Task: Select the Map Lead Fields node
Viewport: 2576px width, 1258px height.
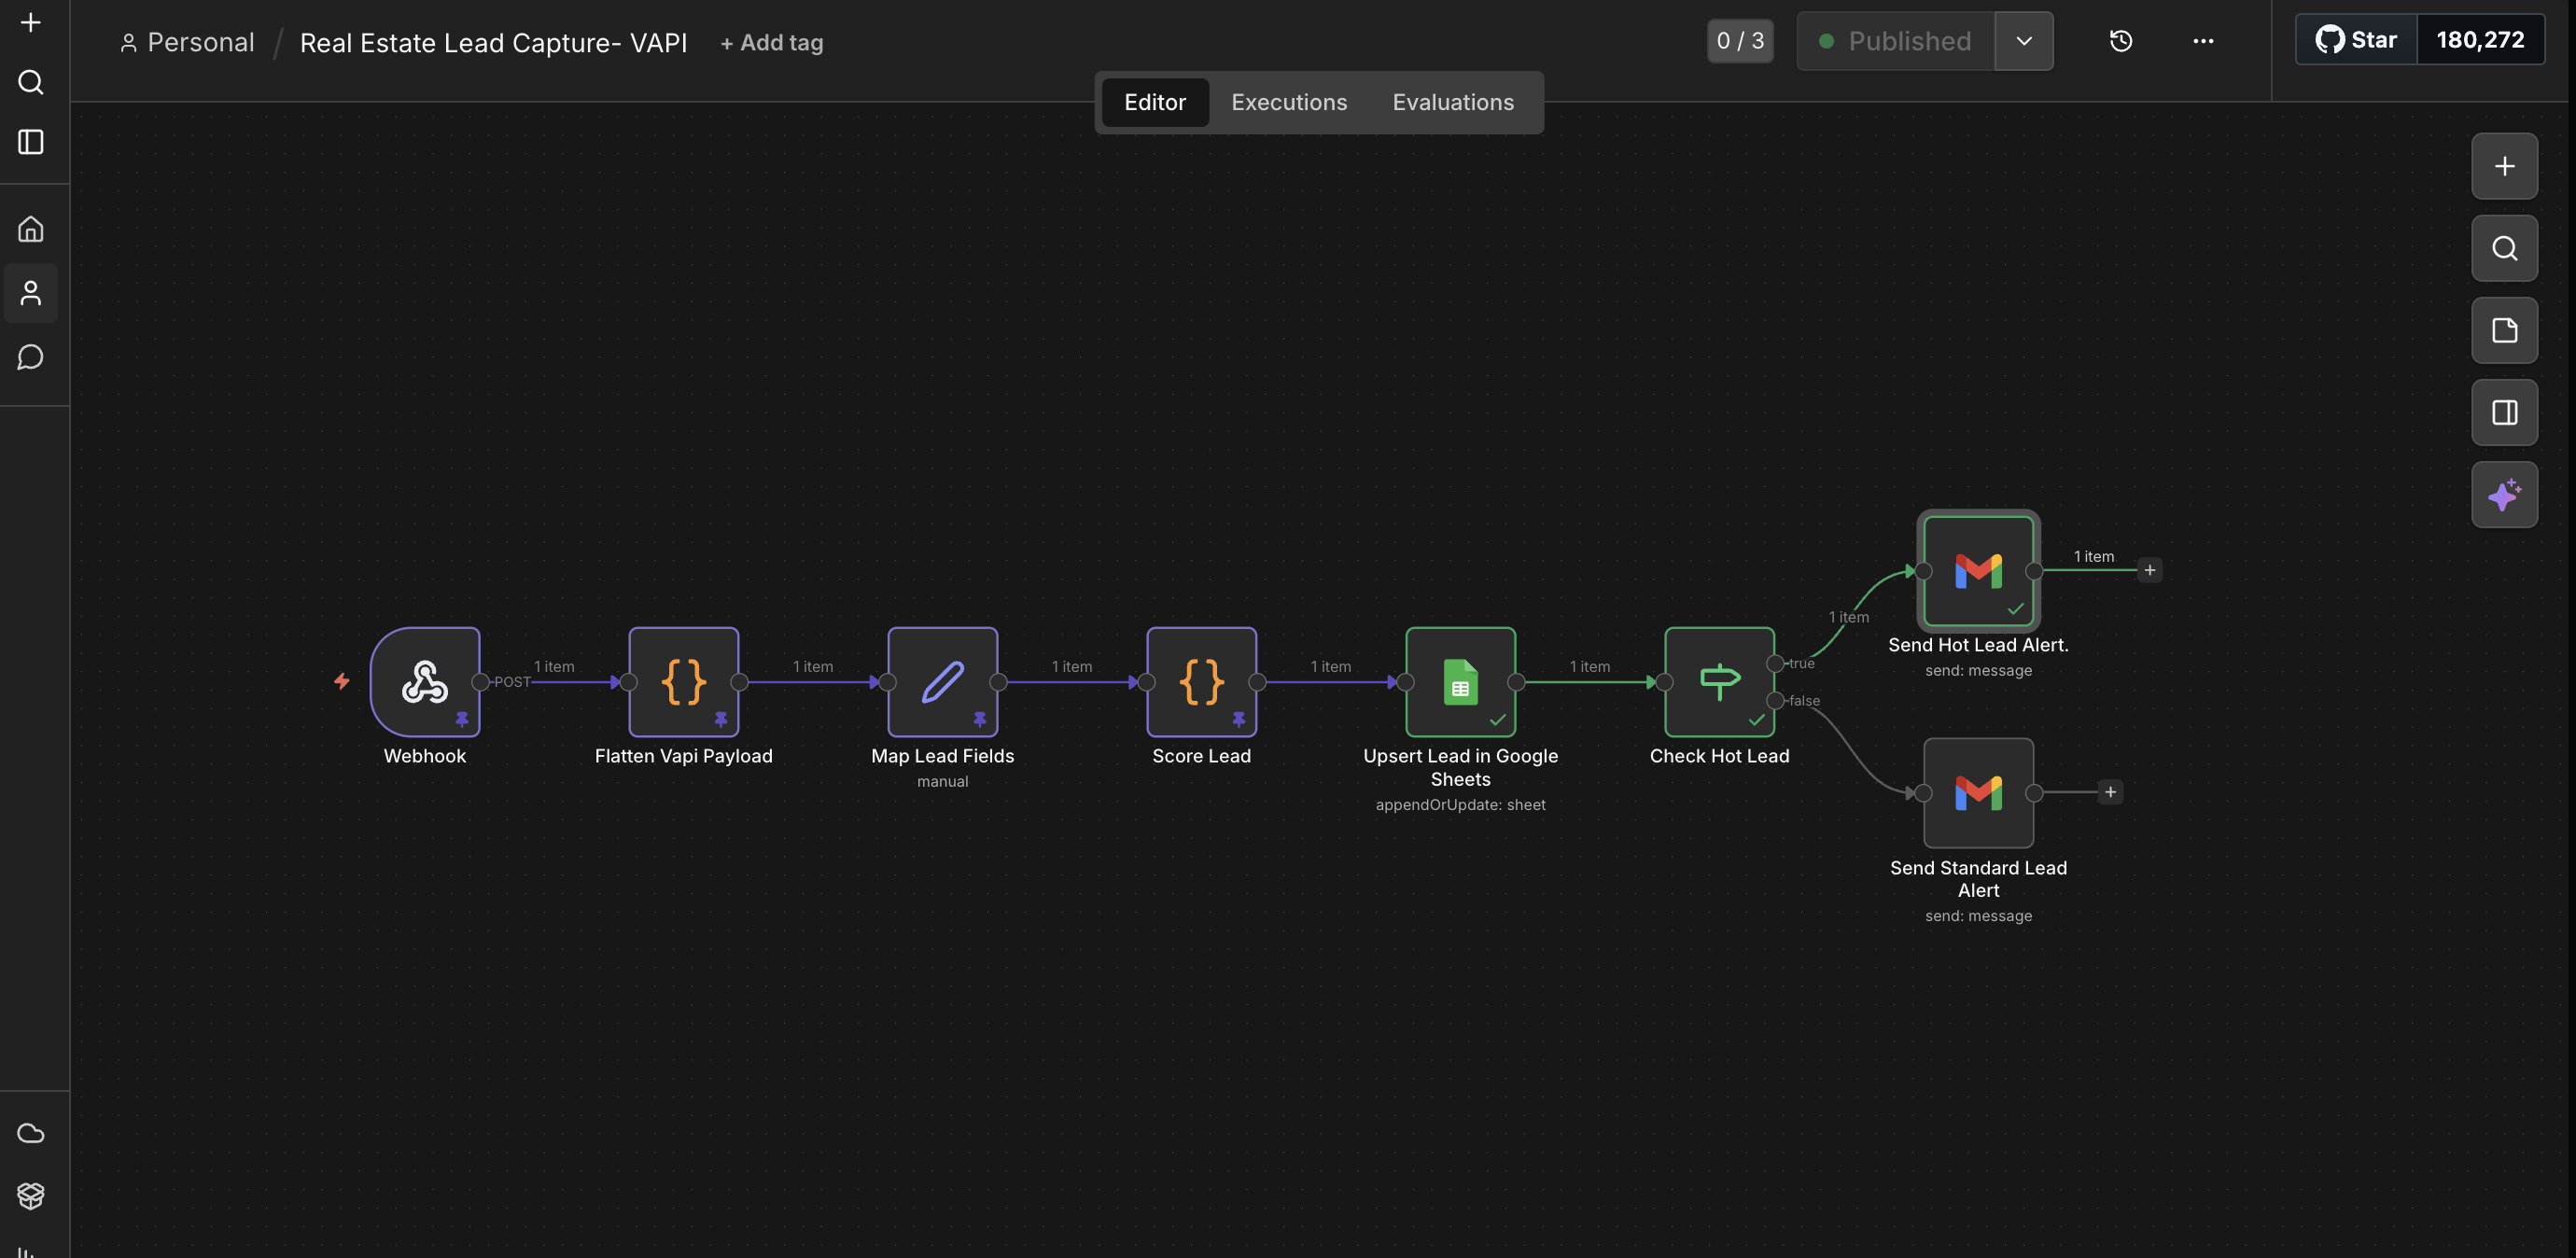Action: pyautogui.click(x=943, y=682)
